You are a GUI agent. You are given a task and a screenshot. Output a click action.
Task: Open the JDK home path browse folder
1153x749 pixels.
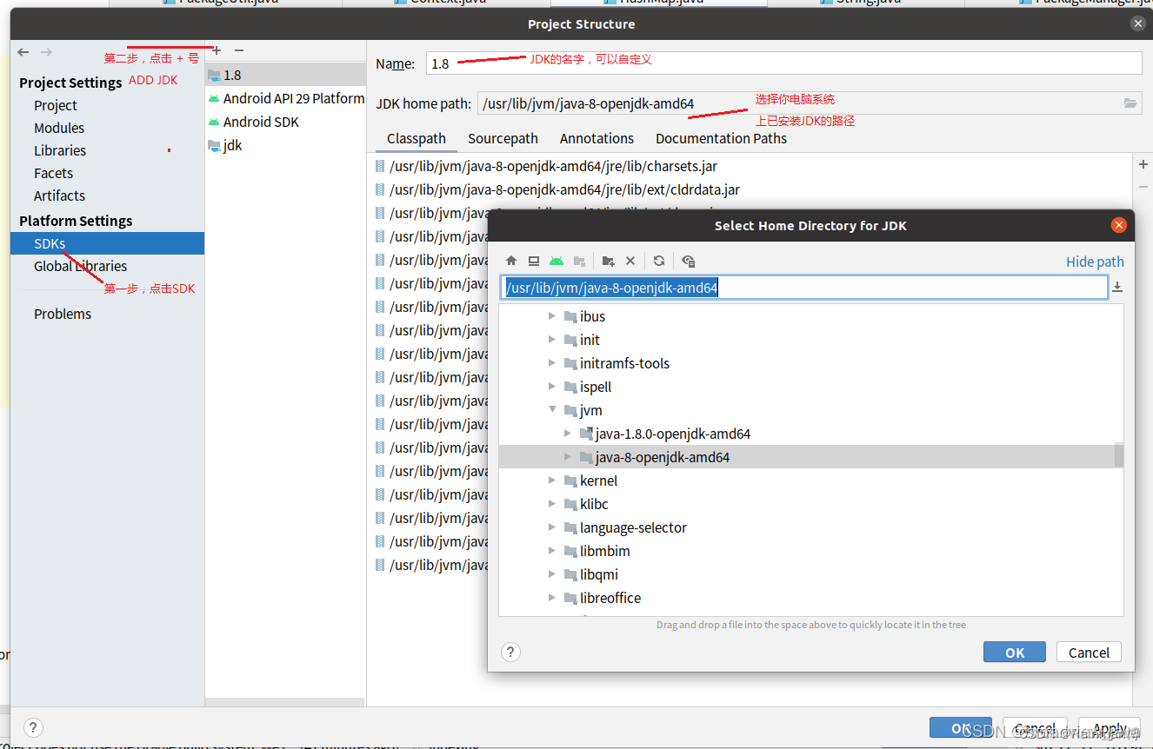(x=1130, y=103)
